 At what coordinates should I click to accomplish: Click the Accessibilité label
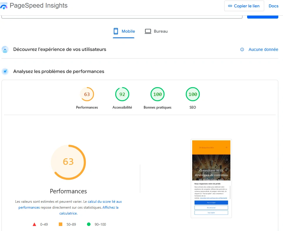click(x=122, y=107)
